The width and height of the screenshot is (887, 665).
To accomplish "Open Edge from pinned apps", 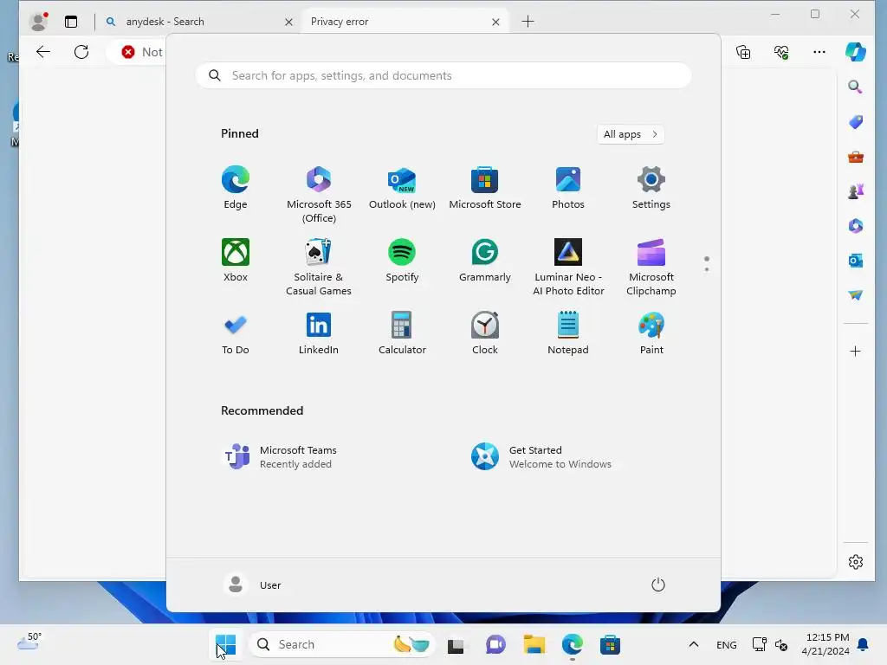I will tap(236, 188).
